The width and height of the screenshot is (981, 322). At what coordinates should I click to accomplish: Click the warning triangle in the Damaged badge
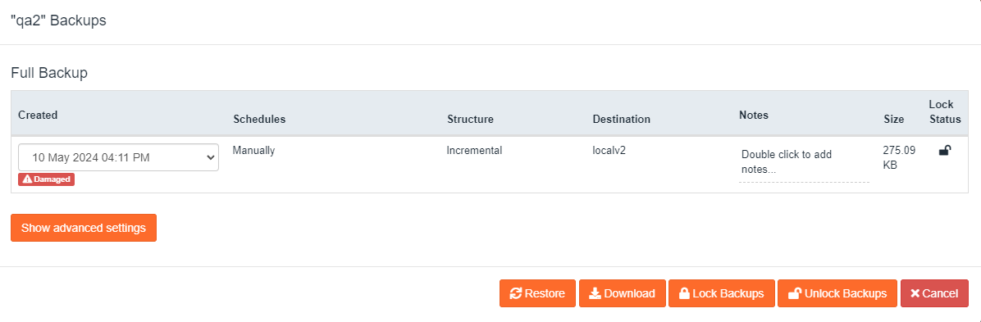(x=27, y=179)
